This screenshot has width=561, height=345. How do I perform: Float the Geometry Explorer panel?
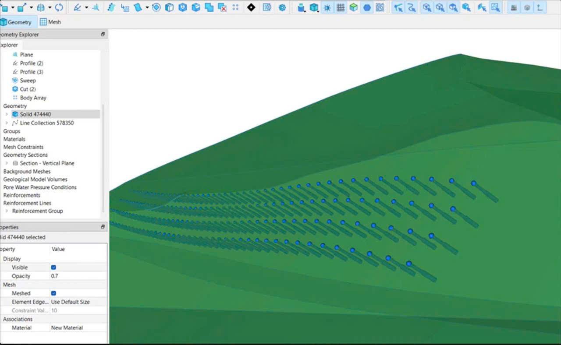(103, 34)
